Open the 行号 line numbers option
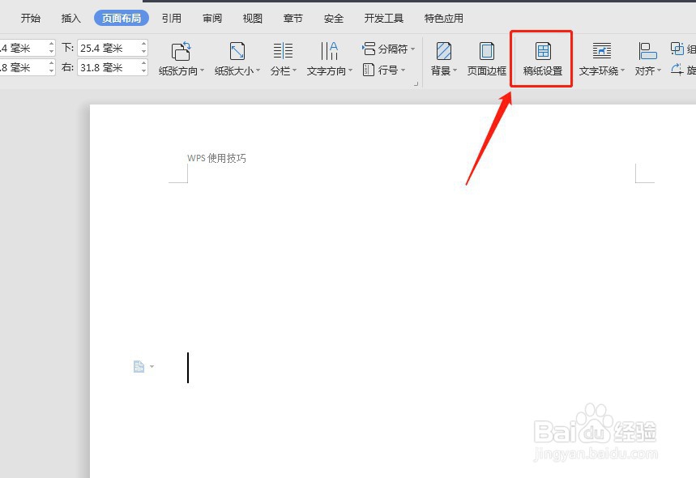 point(384,70)
